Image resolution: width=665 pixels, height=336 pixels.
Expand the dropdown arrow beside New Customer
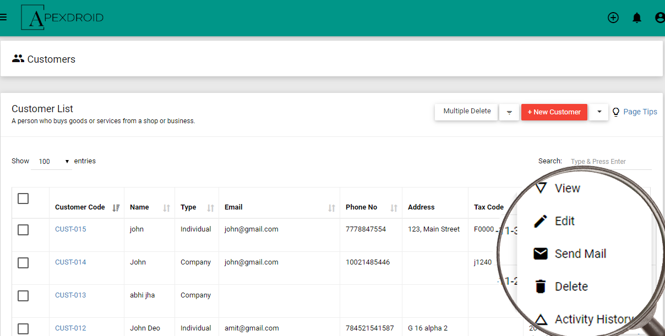599,112
